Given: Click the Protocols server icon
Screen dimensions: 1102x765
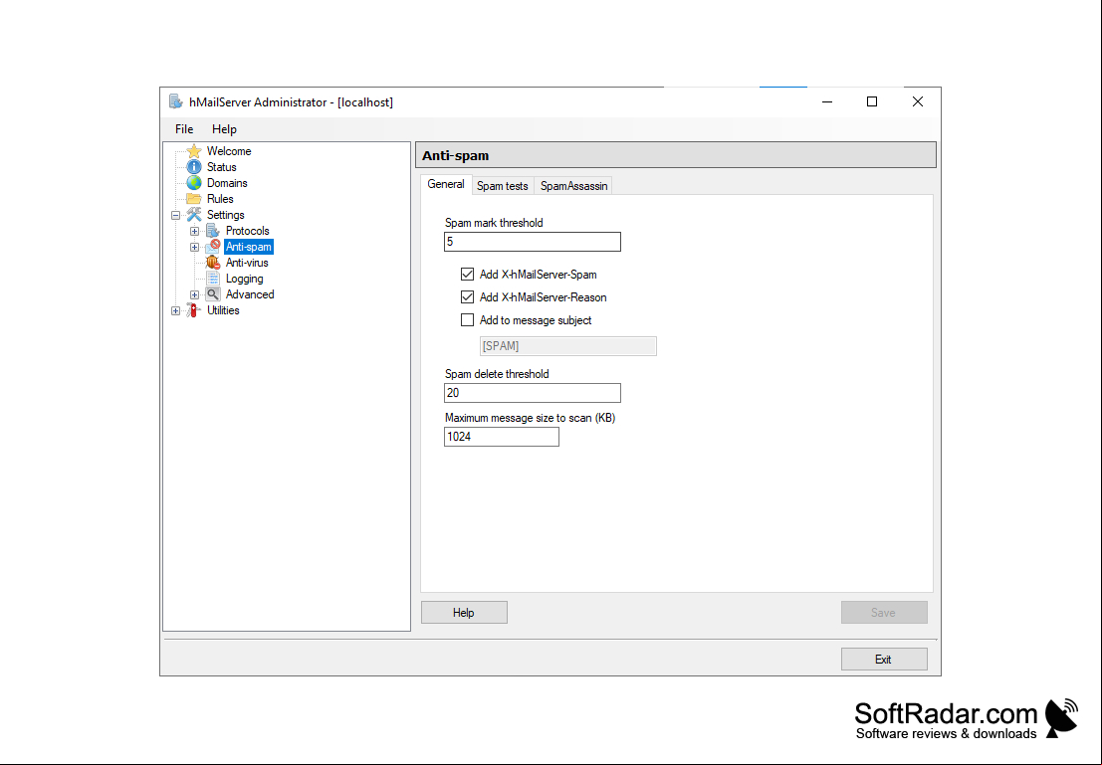Looking at the screenshot, I should pos(213,231).
